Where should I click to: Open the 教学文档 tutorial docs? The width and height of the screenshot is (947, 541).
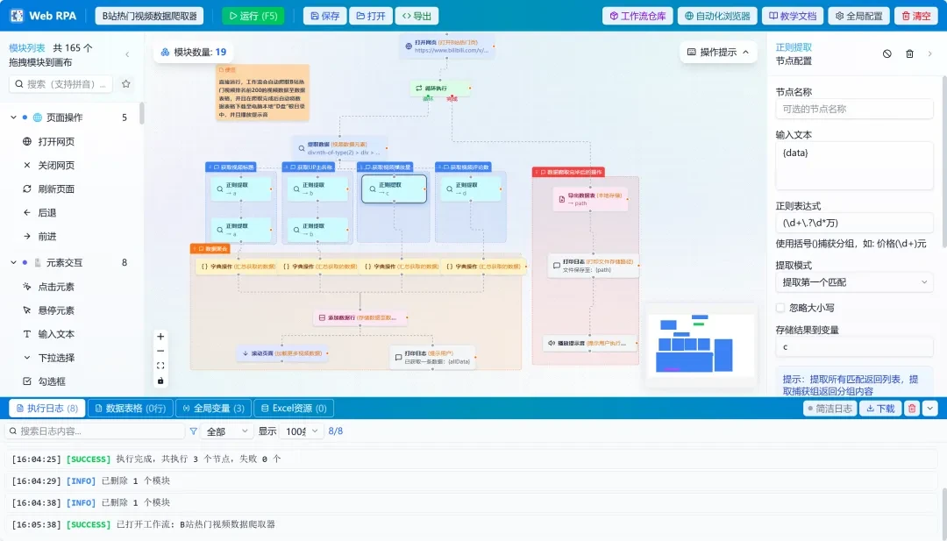[x=793, y=17]
